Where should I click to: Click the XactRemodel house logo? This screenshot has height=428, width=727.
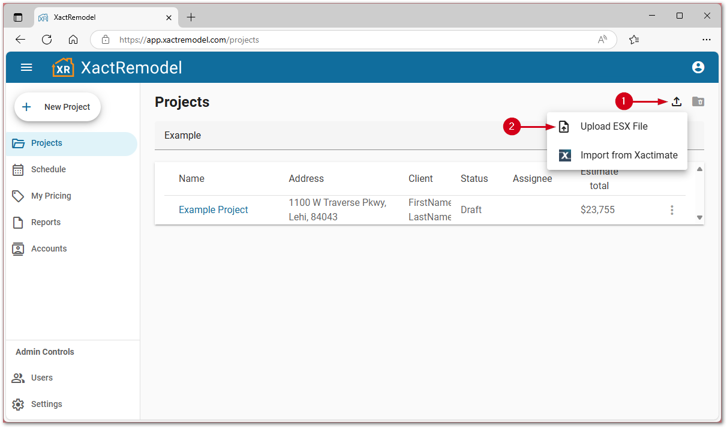64,67
